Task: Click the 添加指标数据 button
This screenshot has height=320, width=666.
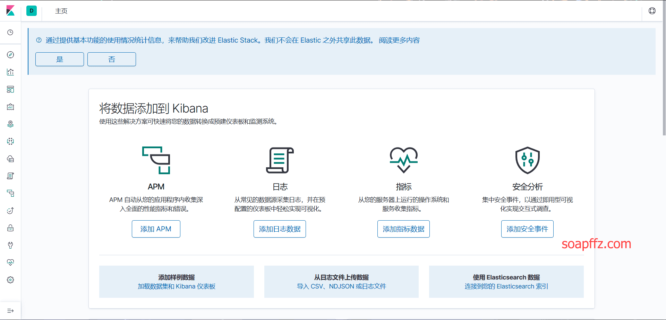Action: (404, 229)
